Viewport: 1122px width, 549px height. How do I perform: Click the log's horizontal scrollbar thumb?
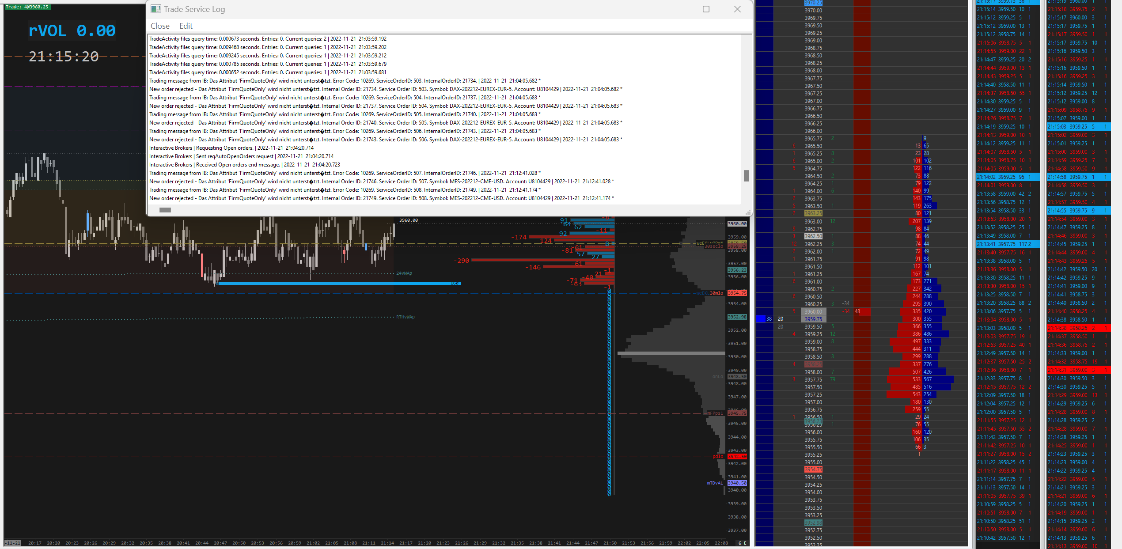pos(165,210)
